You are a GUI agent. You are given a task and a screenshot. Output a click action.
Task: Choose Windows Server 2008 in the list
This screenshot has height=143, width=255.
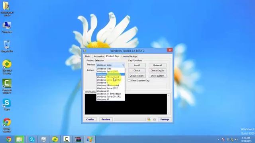click(x=110, y=71)
